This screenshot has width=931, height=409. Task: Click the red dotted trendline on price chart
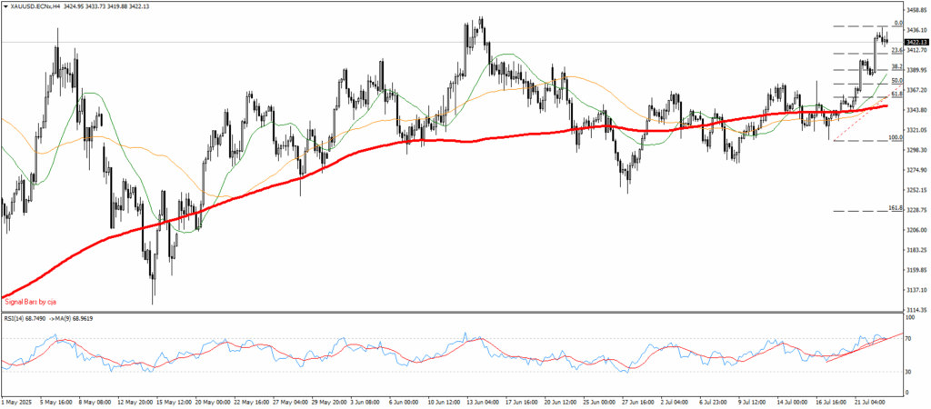852,127
